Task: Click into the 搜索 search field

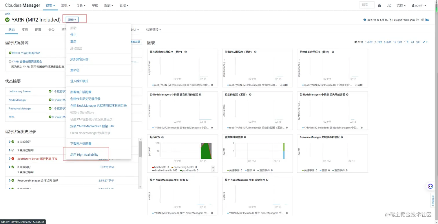Action: click(x=366, y=5)
